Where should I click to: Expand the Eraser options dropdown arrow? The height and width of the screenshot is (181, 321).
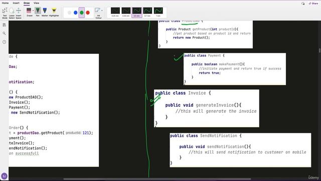(33, 11)
